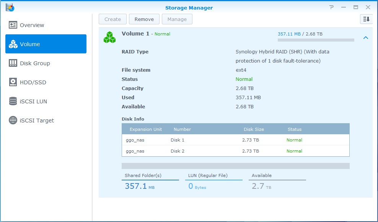The width and height of the screenshot is (378, 222).
Task: Click the Volume cubes sidebar icon
Action: pos(13,44)
